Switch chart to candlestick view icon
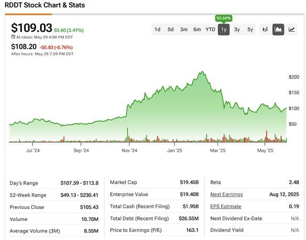 click(x=265, y=30)
